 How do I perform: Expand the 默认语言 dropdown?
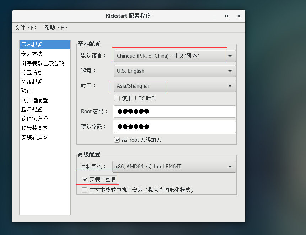175,56
